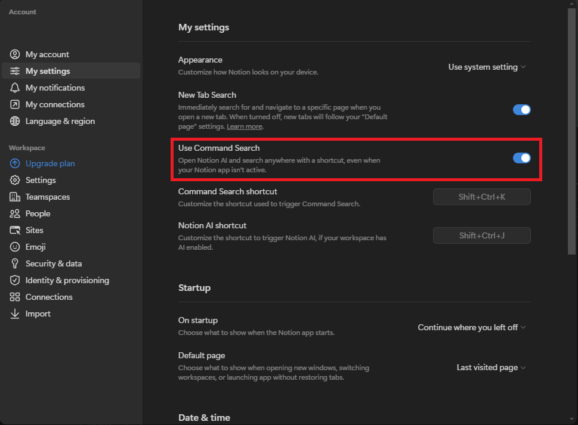Click scrollbar down arrow at bottom
The image size is (578, 425).
tap(571, 419)
